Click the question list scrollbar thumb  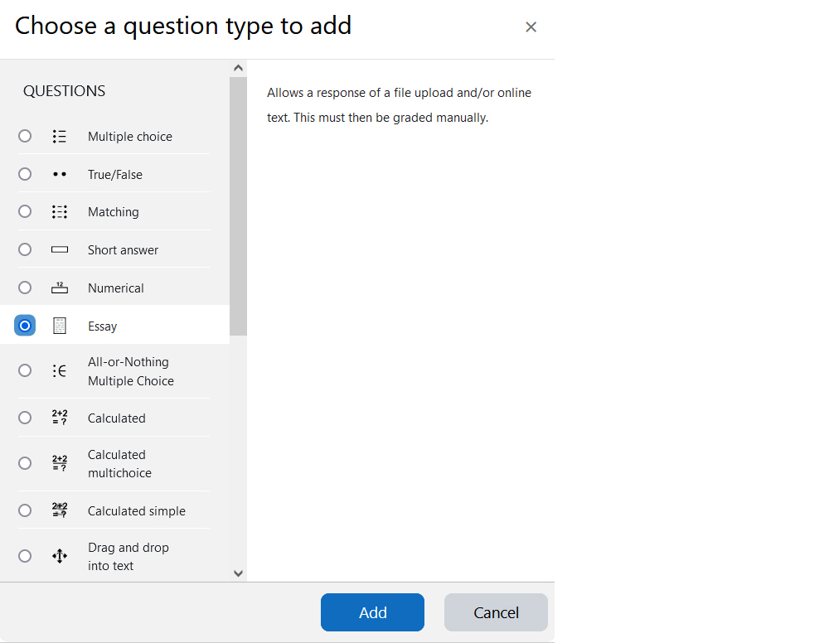point(238,206)
